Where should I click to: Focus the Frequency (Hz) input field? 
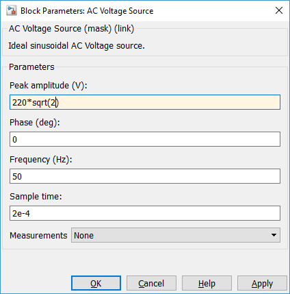[145, 176]
